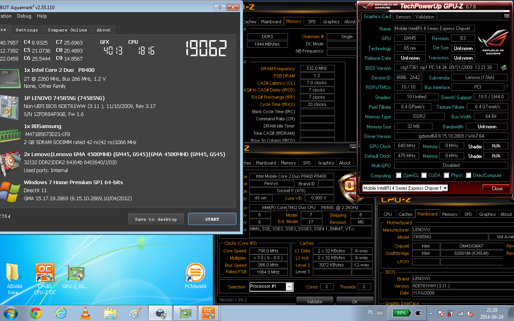The image size is (514, 321).
Task: Switch to the Validation tab in GPU-Z
Action: [x=425, y=17]
